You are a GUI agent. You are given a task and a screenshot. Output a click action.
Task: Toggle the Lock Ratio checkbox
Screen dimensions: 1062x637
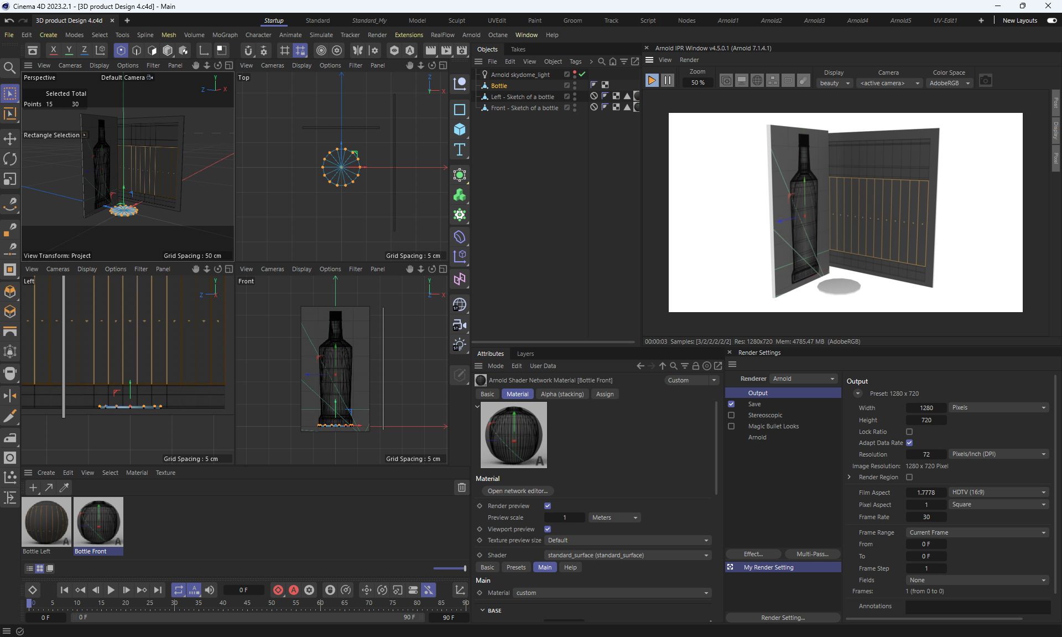pos(909,432)
